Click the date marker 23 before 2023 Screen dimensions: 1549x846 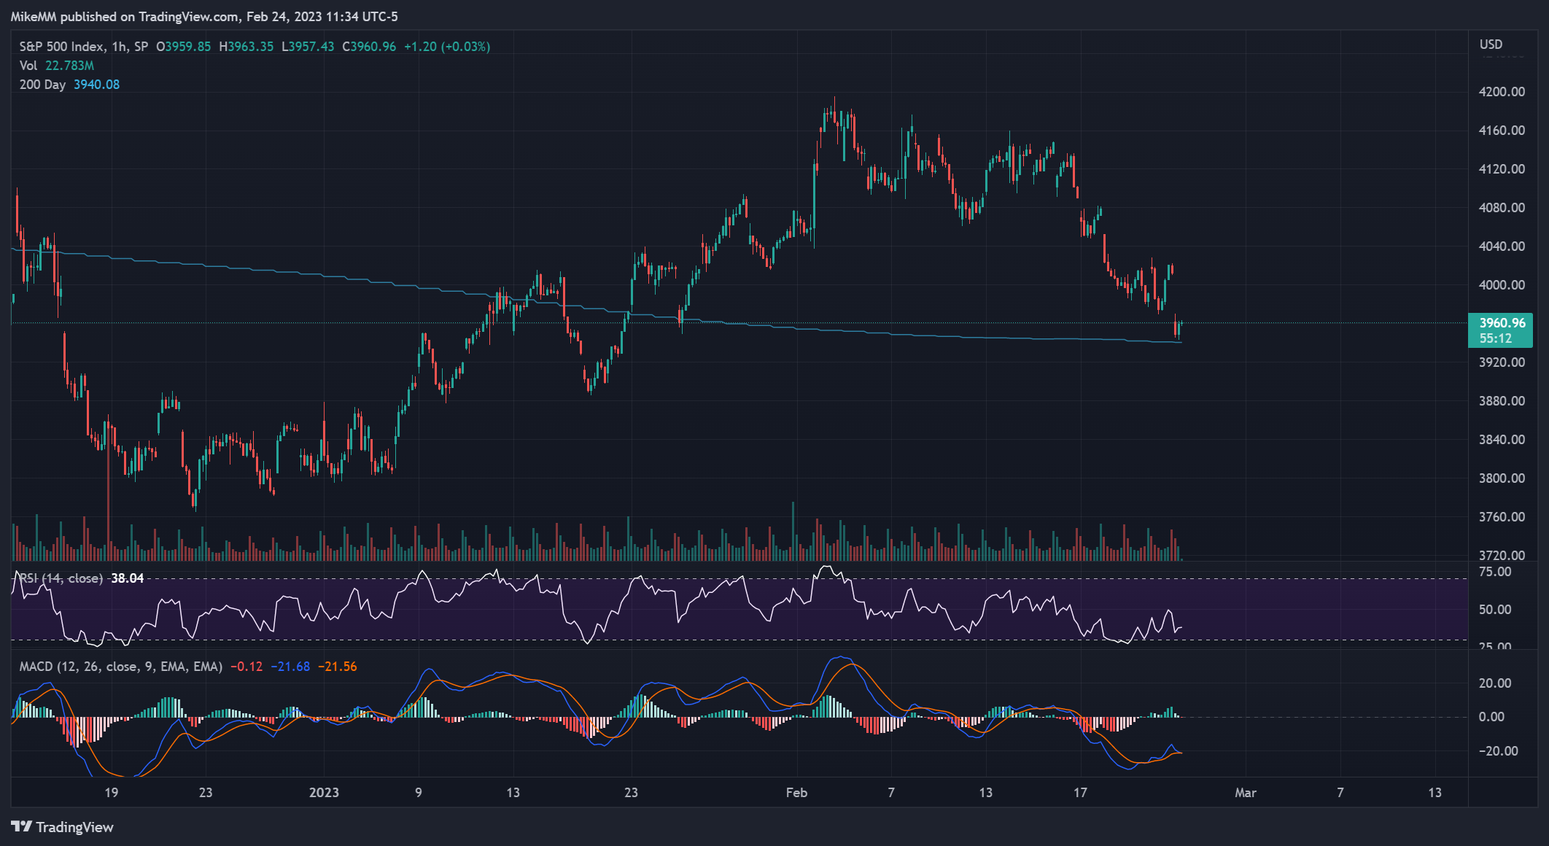point(206,793)
